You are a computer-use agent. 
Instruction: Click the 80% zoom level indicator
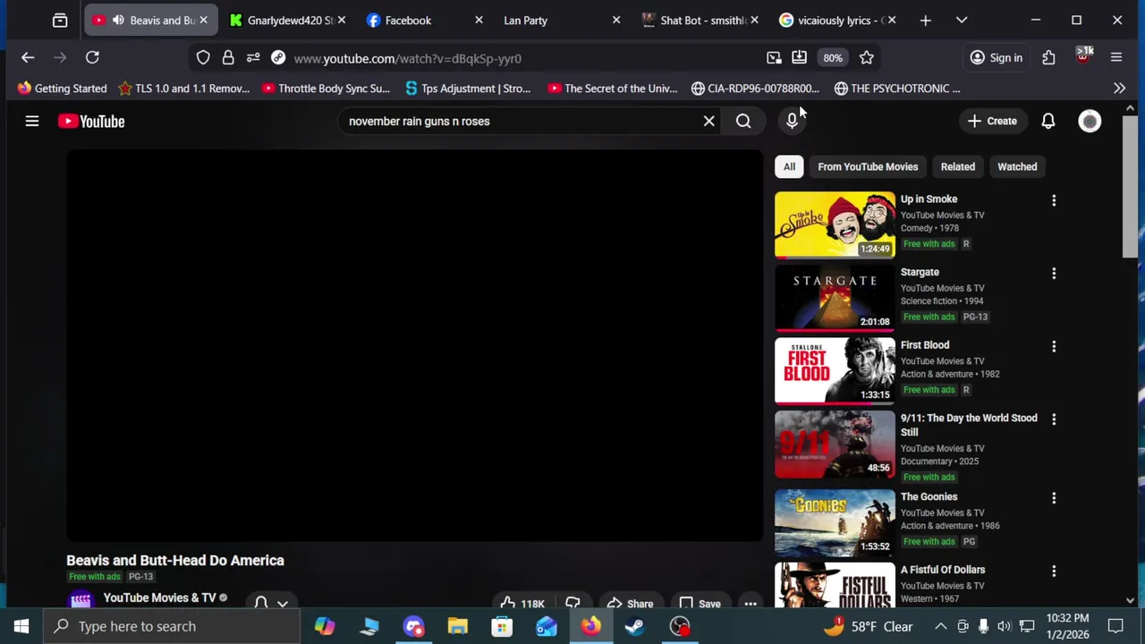pos(833,58)
